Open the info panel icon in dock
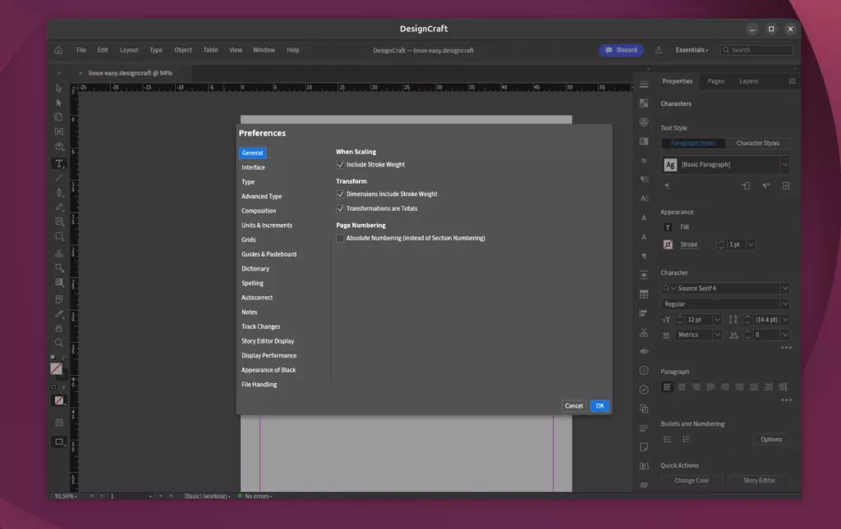The image size is (841, 529). 644,371
